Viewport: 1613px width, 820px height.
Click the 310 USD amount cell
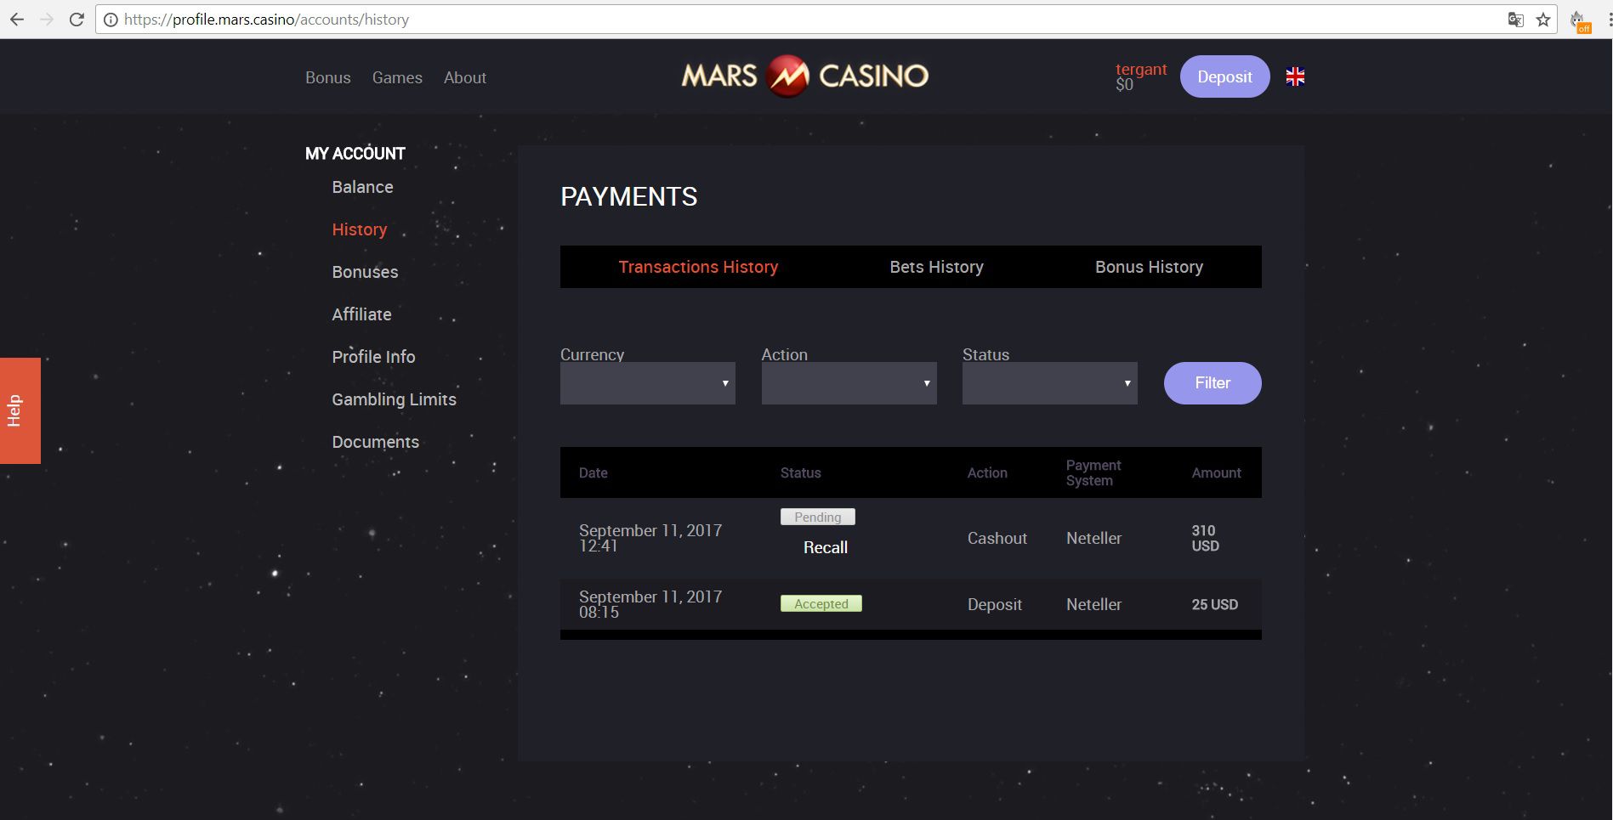[x=1205, y=538]
